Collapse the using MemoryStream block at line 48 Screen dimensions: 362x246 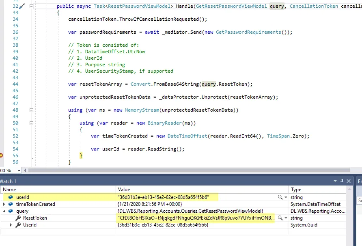(31, 110)
